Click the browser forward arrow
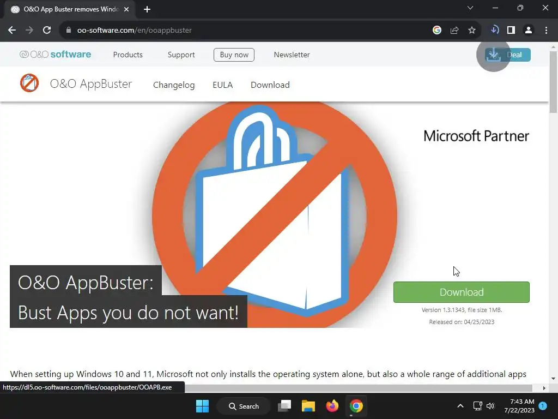Viewport: 558px width, 419px height. click(29, 31)
